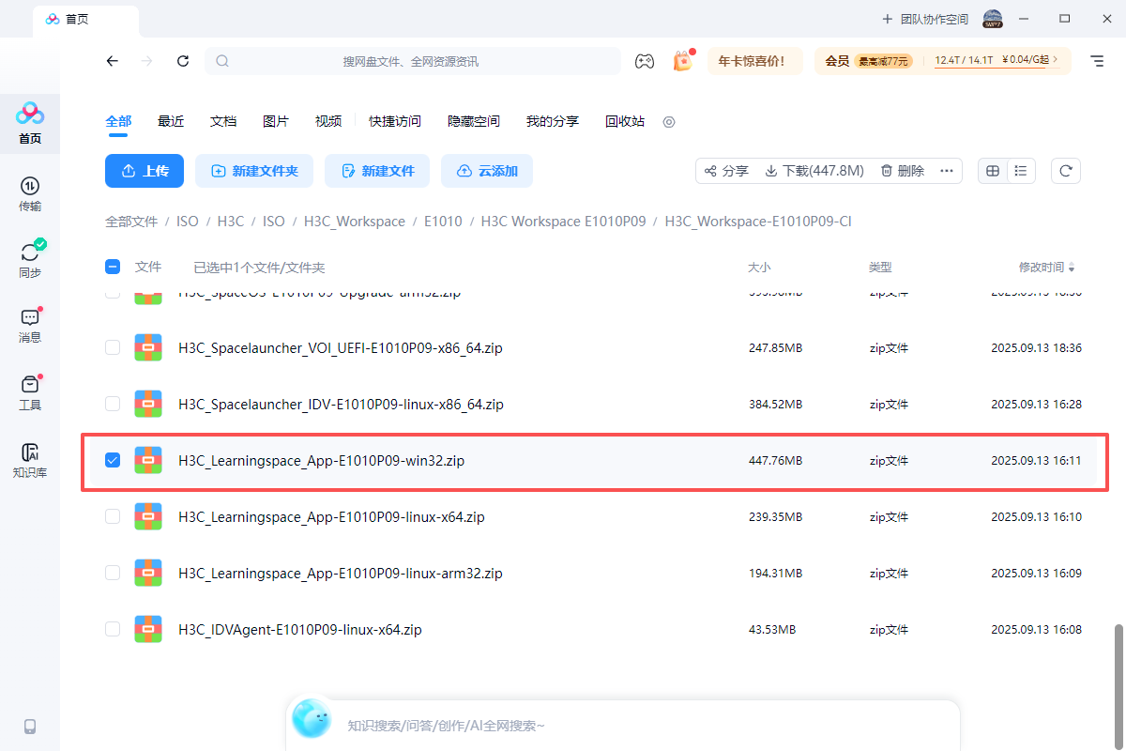
Task: Switch to 最近 tab
Action: click(x=171, y=121)
